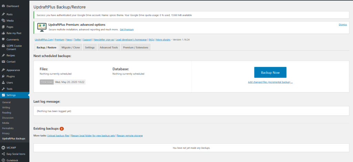Open Privacy settings submenu item
This screenshot has width=353, height=162.
[x=6, y=133]
